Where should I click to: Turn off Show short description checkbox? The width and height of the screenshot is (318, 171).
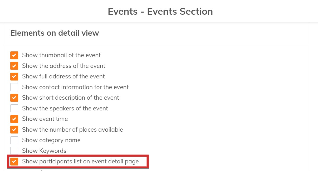coord(14,98)
